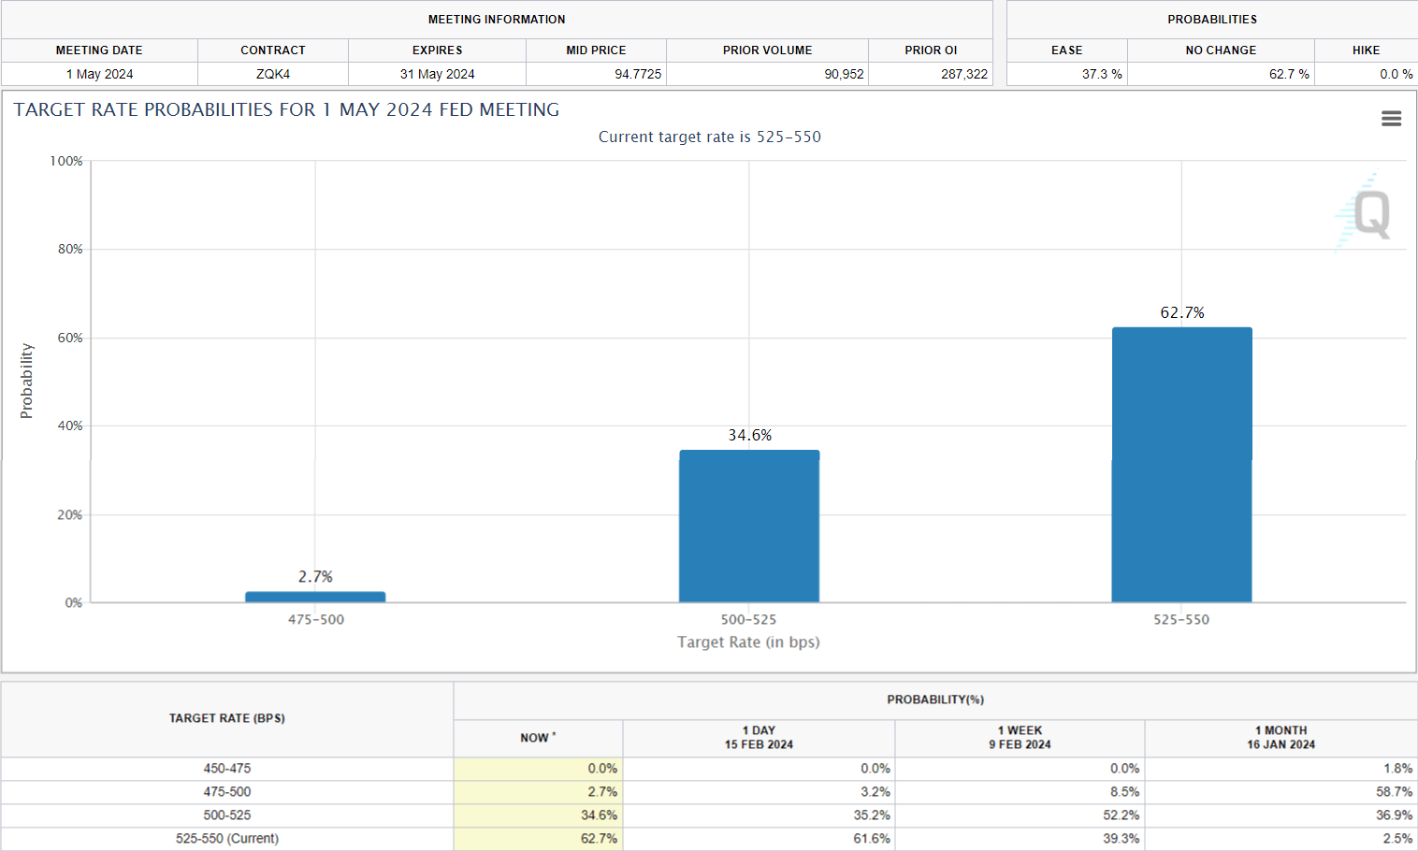Click the small 475-500 bar
The height and width of the screenshot is (851, 1418).
coord(315,597)
